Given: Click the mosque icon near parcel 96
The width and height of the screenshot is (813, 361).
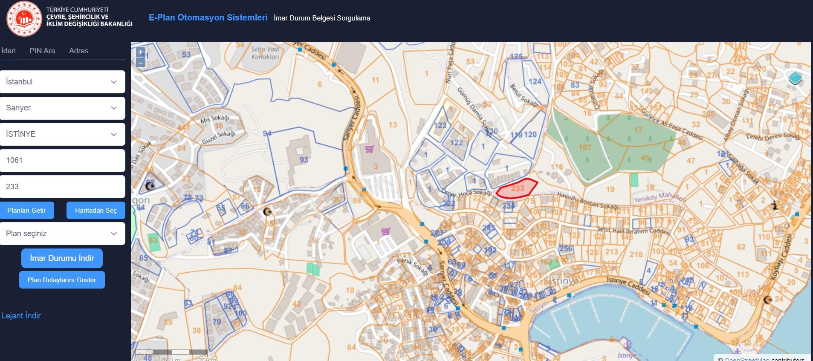Looking at the screenshot, I should point(267,211).
